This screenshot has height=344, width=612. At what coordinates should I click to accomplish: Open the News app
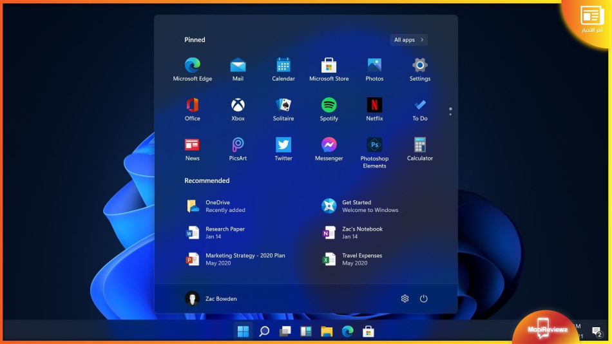tap(193, 149)
